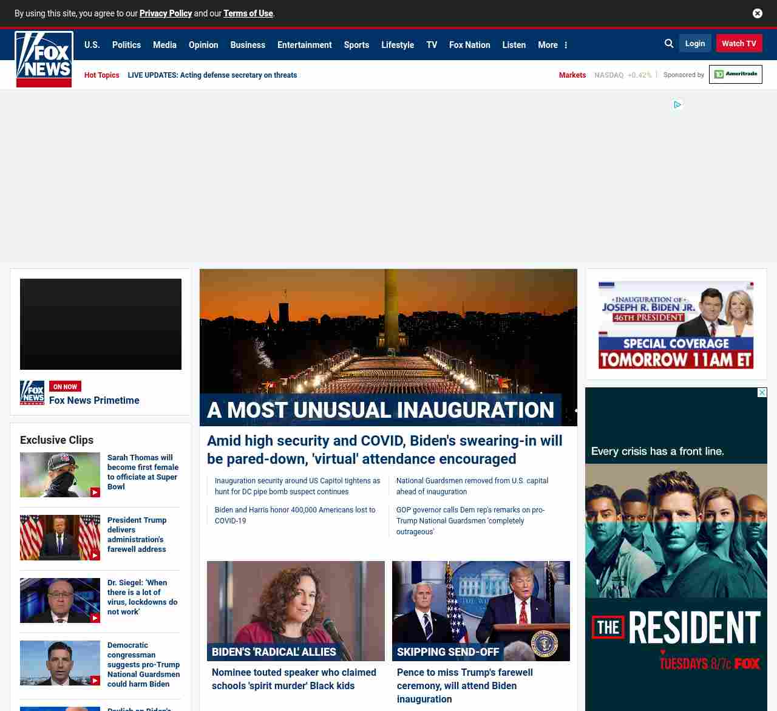
Task: Click the Sarah Thomas clip thumbnail
Action: [x=60, y=475]
